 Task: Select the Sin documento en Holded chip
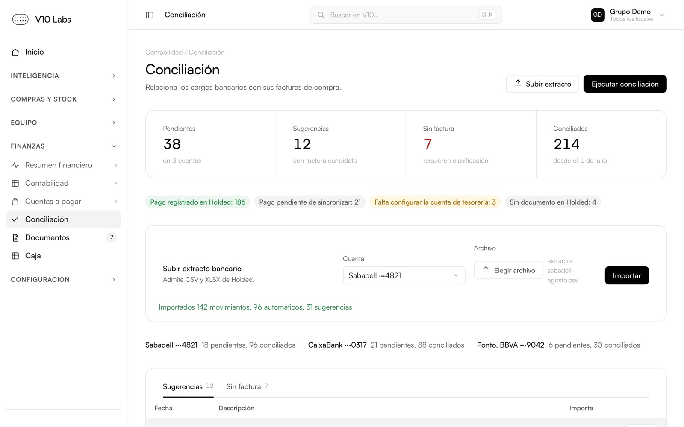(x=553, y=202)
